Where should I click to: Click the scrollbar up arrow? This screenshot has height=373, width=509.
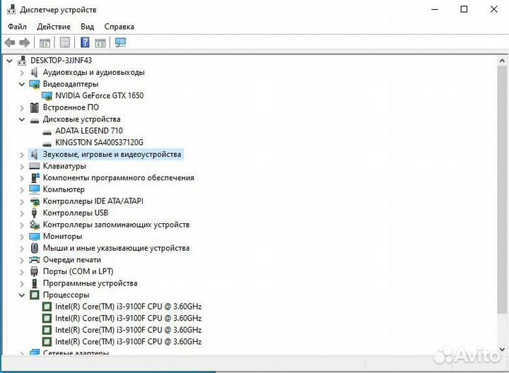(502, 60)
